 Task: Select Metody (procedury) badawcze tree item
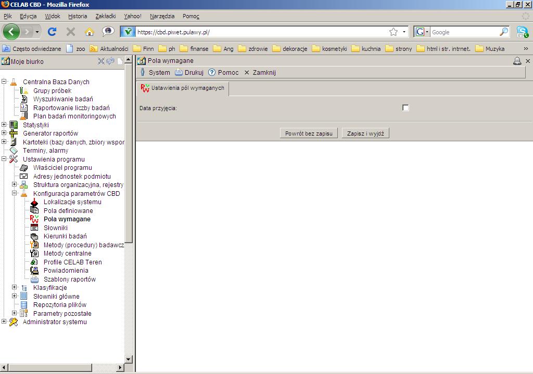pyautogui.click(x=84, y=245)
